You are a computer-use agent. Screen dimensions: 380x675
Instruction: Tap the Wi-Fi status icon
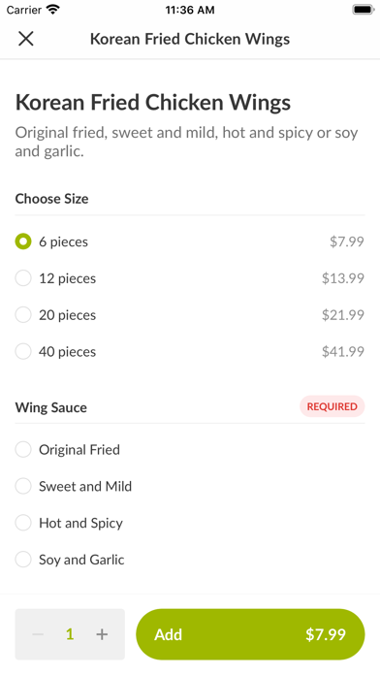point(53,10)
